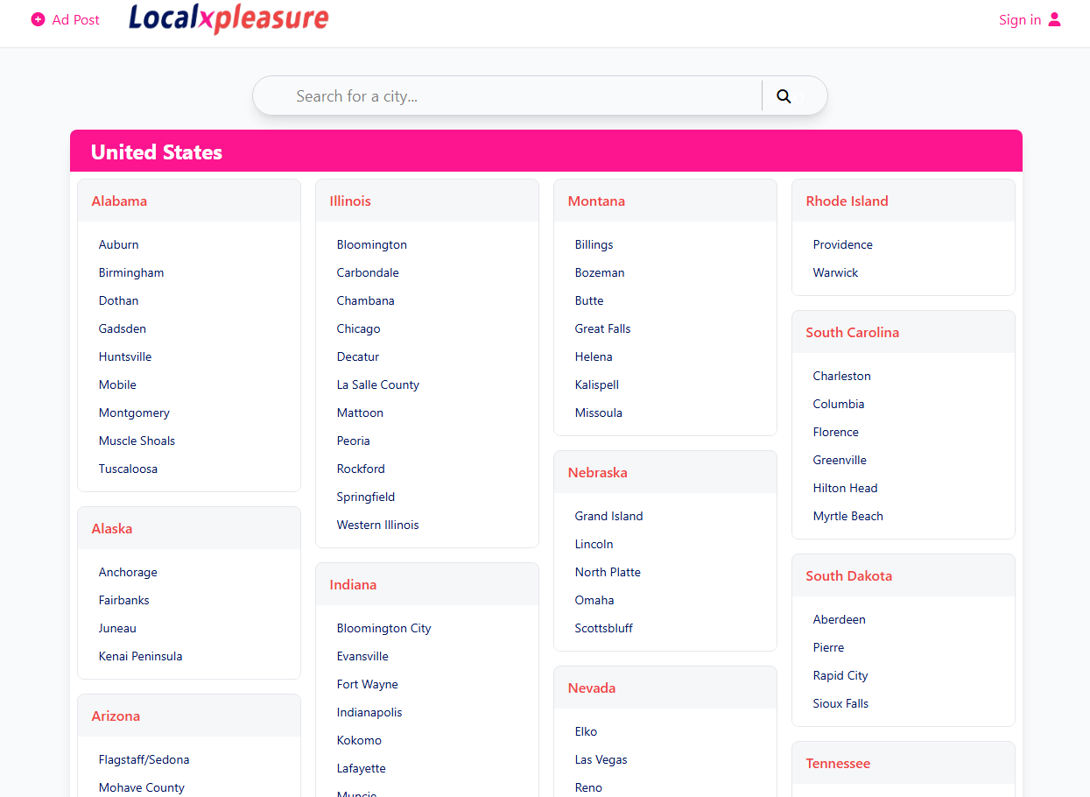Go to Rockford page
The height and width of the screenshot is (797, 1090).
tap(361, 469)
